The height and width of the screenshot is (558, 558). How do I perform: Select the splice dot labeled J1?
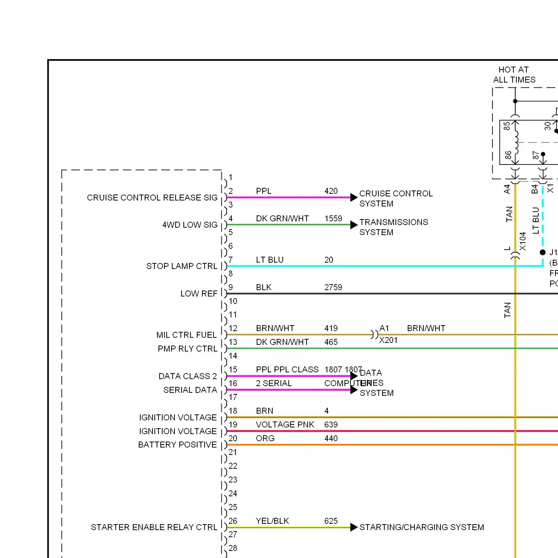pyautogui.click(x=542, y=252)
